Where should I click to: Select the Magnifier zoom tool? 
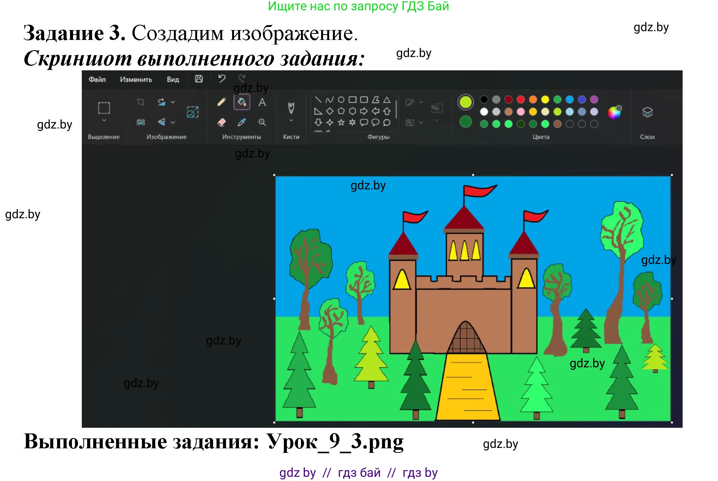[x=262, y=122]
